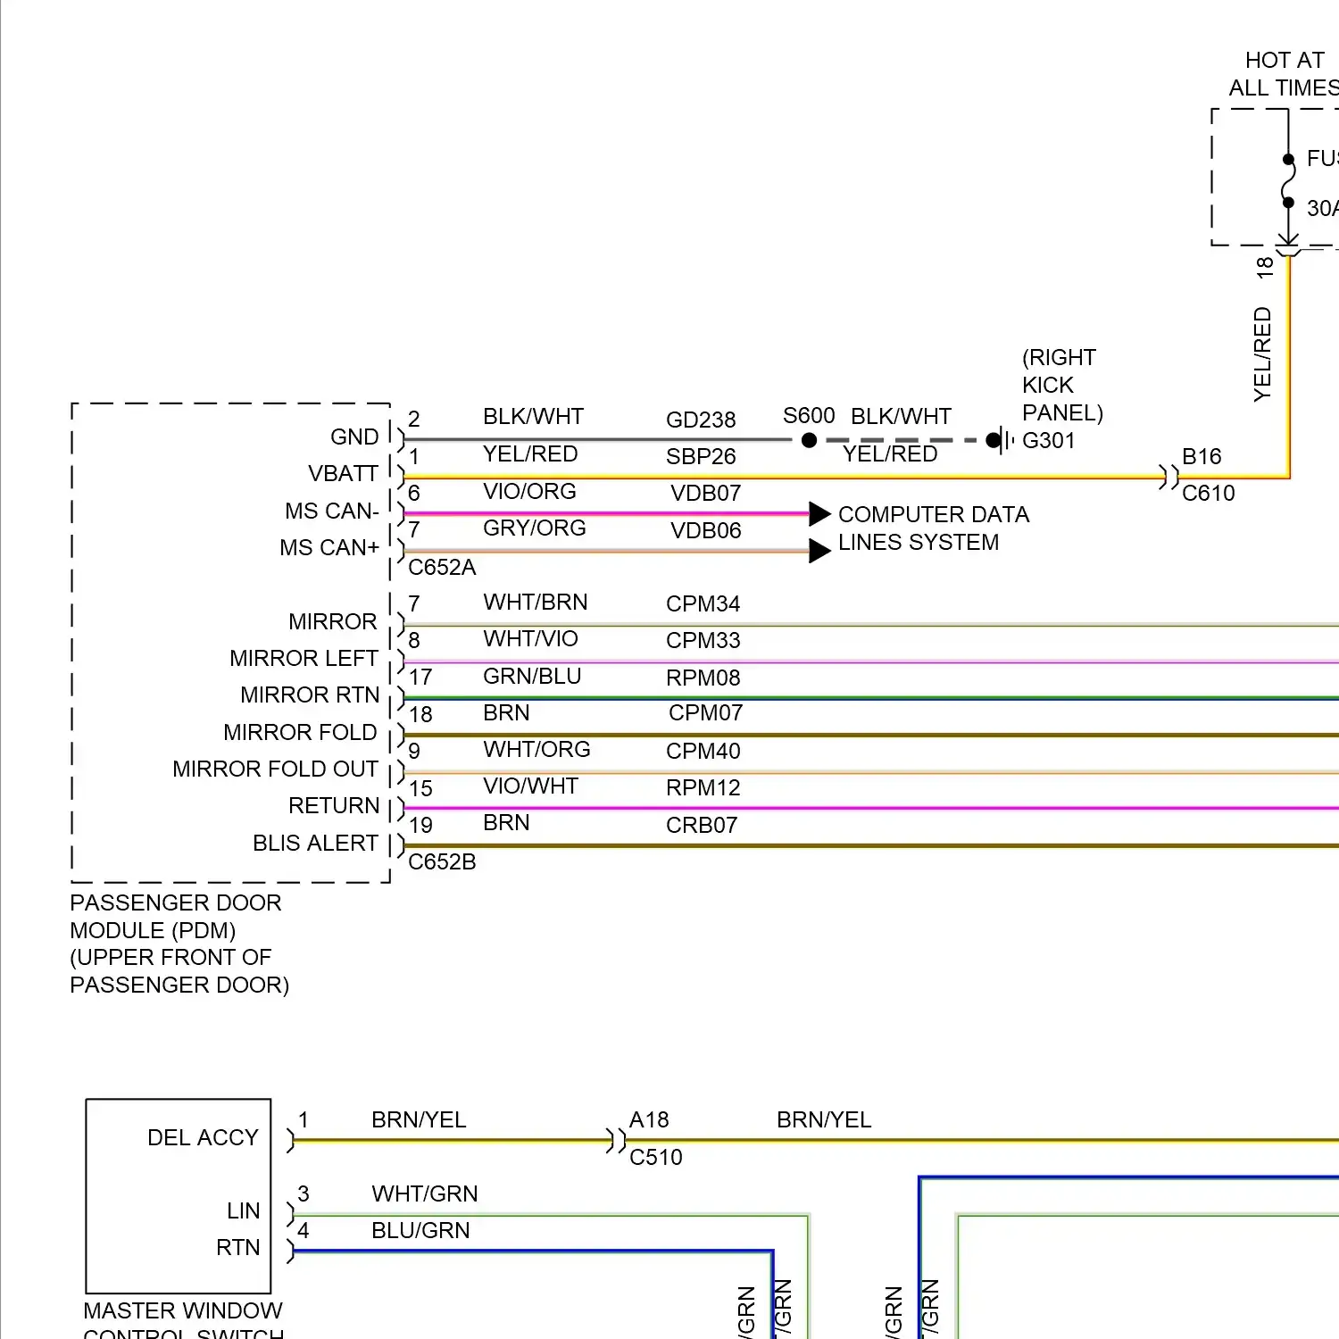
Task: Click the MS CAN- data arrowhead
Action: coord(819,514)
